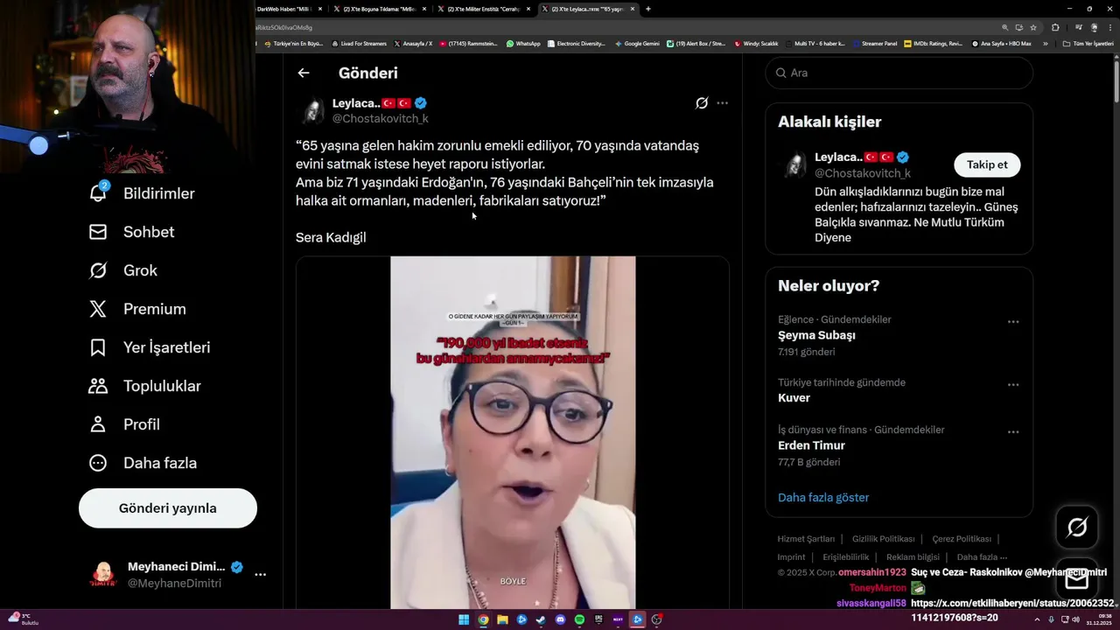Go back using the arrow beside Gönderi

(304, 73)
